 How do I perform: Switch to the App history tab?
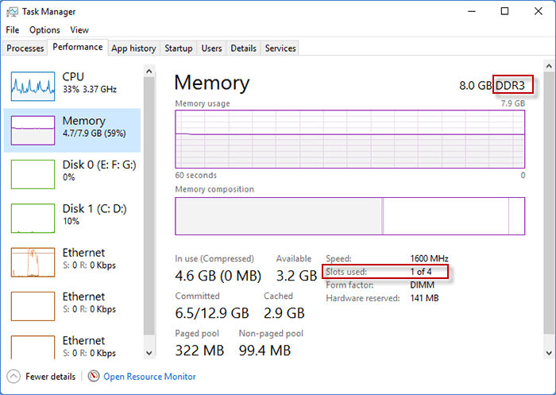coord(133,48)
